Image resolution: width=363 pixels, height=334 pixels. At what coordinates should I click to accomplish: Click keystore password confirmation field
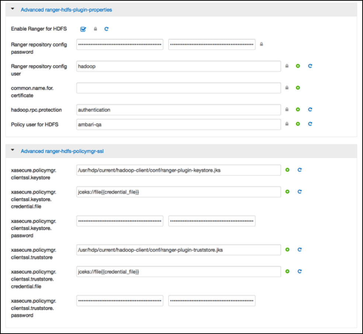212,221
